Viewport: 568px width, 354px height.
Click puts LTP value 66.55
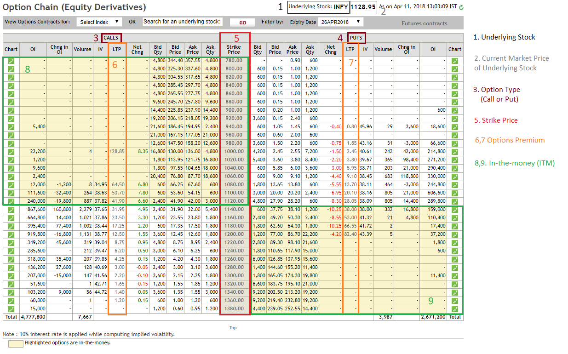[x=351, y=226]
